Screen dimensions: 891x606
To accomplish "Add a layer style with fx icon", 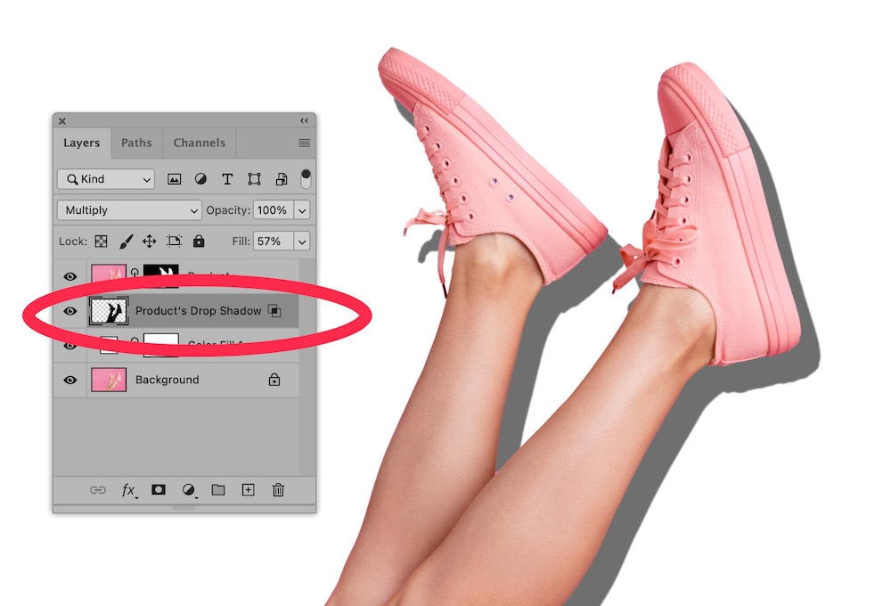I will tap(129, 490).
